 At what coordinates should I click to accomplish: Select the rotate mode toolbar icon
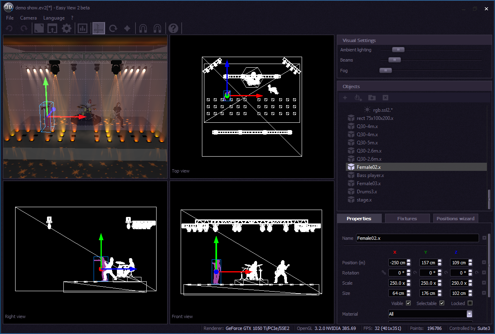click(x=113, y=29)
